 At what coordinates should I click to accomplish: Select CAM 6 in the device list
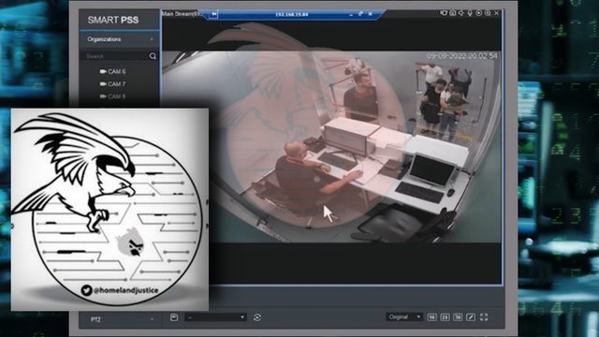pos(116,71)
